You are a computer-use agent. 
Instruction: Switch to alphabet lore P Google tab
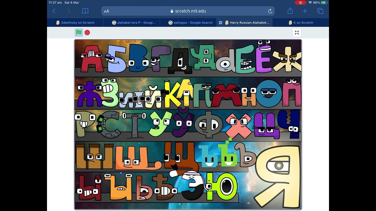(x=134, y=23)
